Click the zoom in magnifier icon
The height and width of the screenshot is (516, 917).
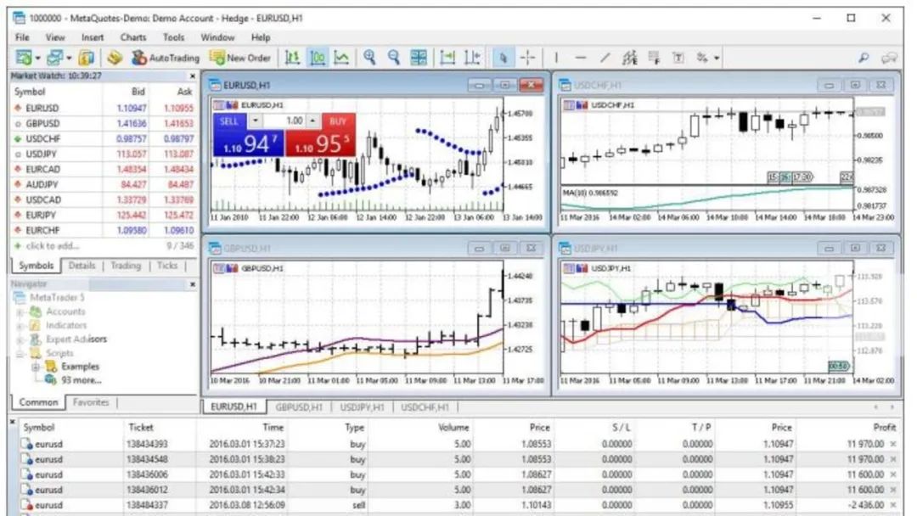point(369,58)
